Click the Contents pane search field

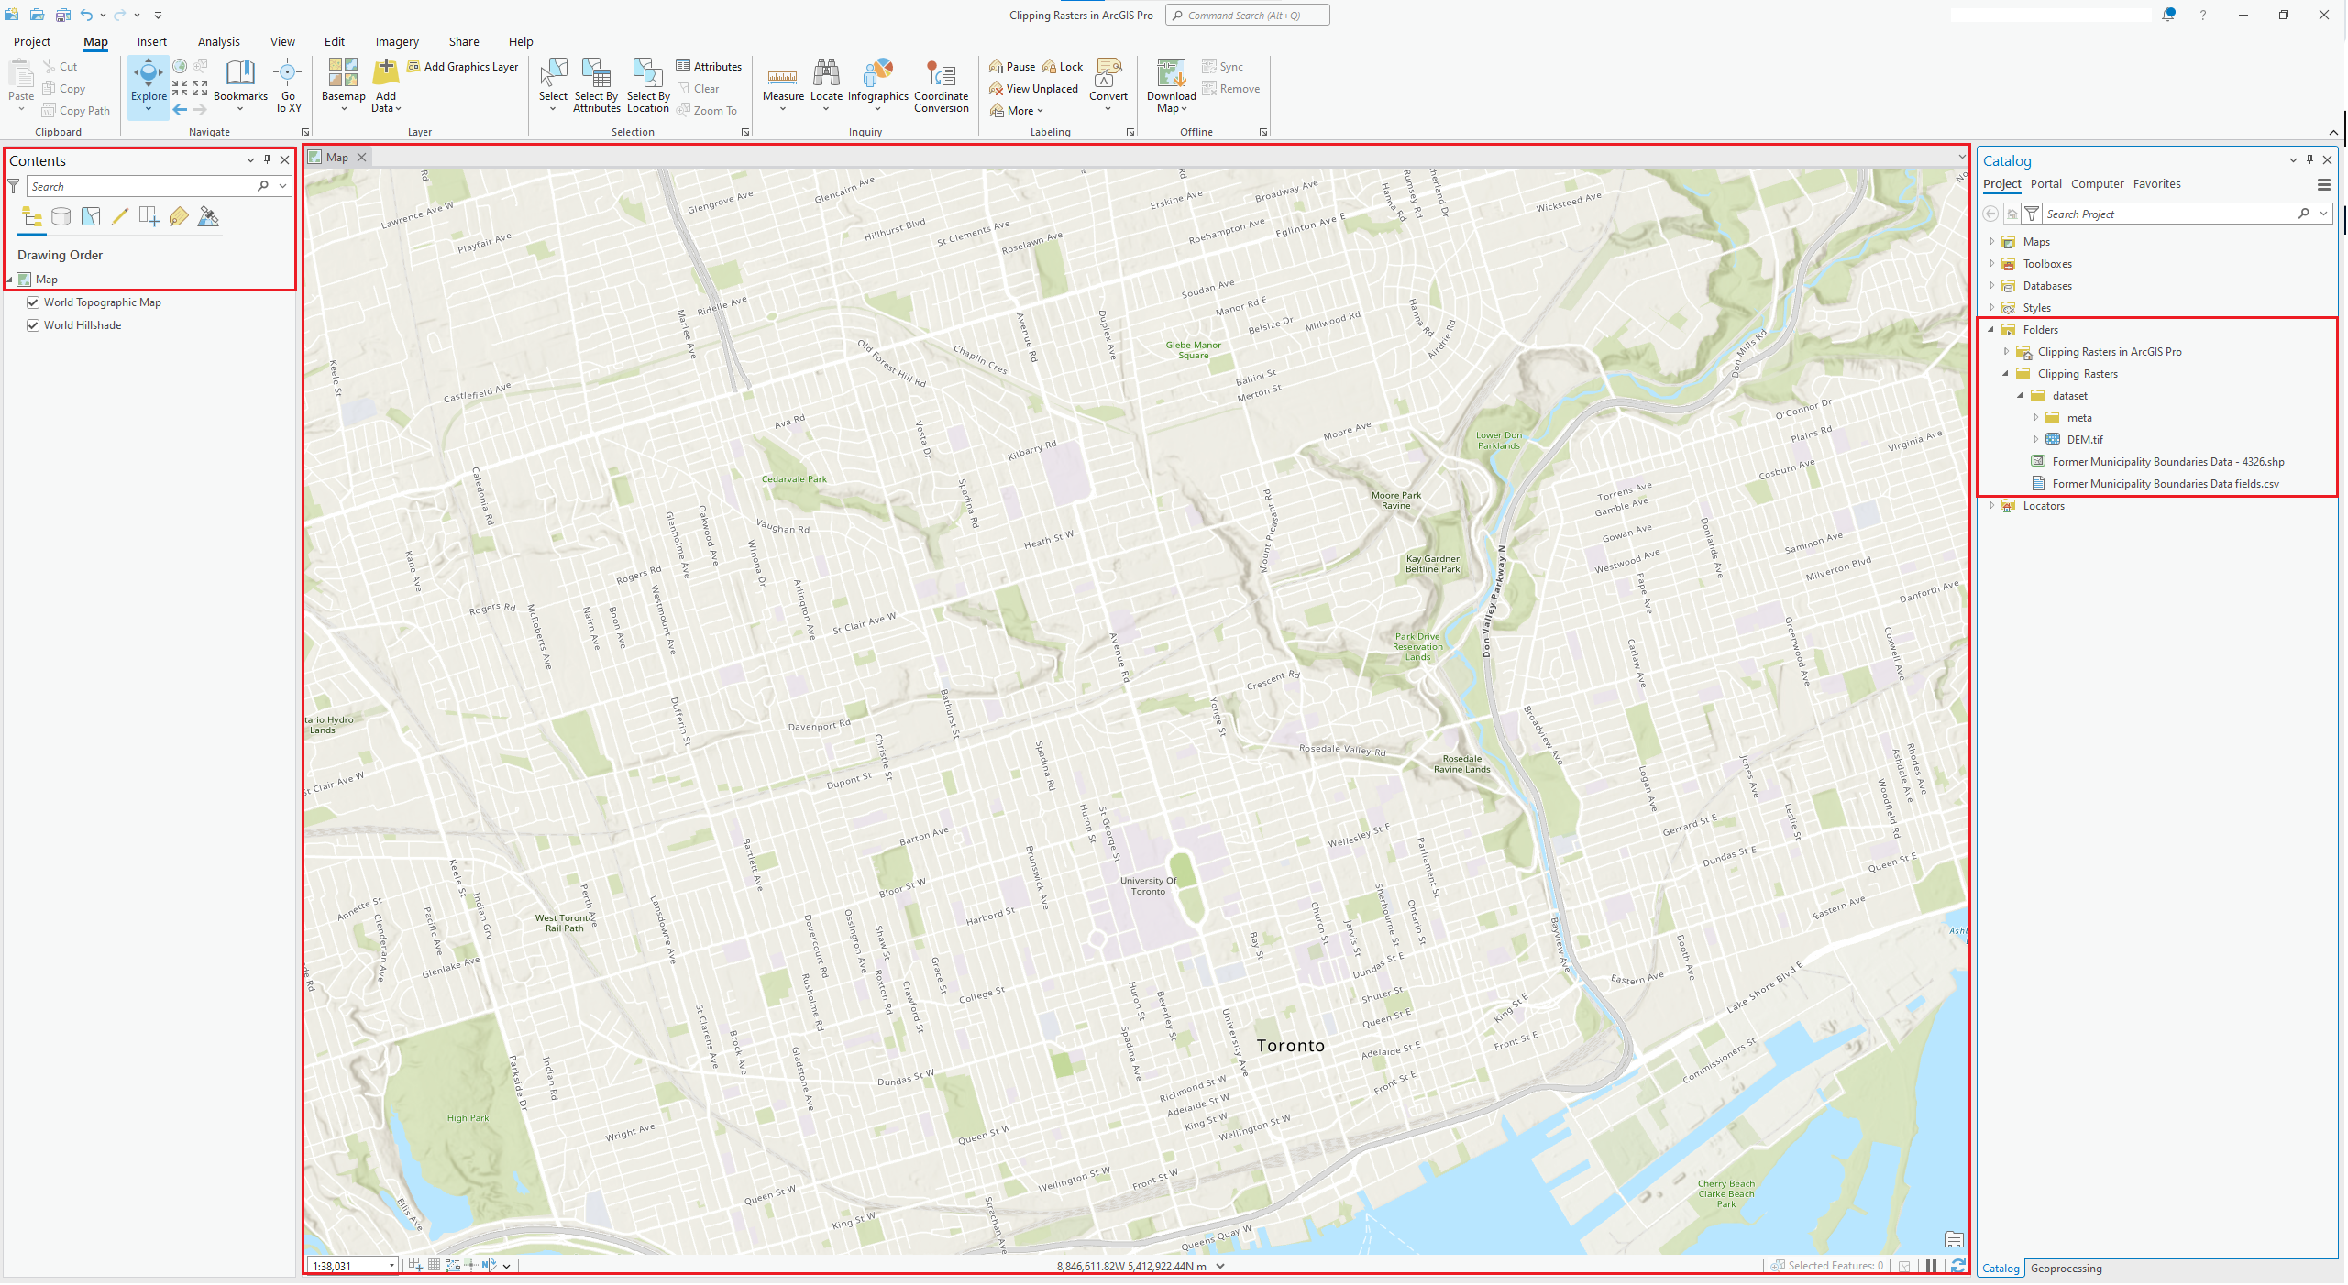pyautogui.click(x=142, y=187)
